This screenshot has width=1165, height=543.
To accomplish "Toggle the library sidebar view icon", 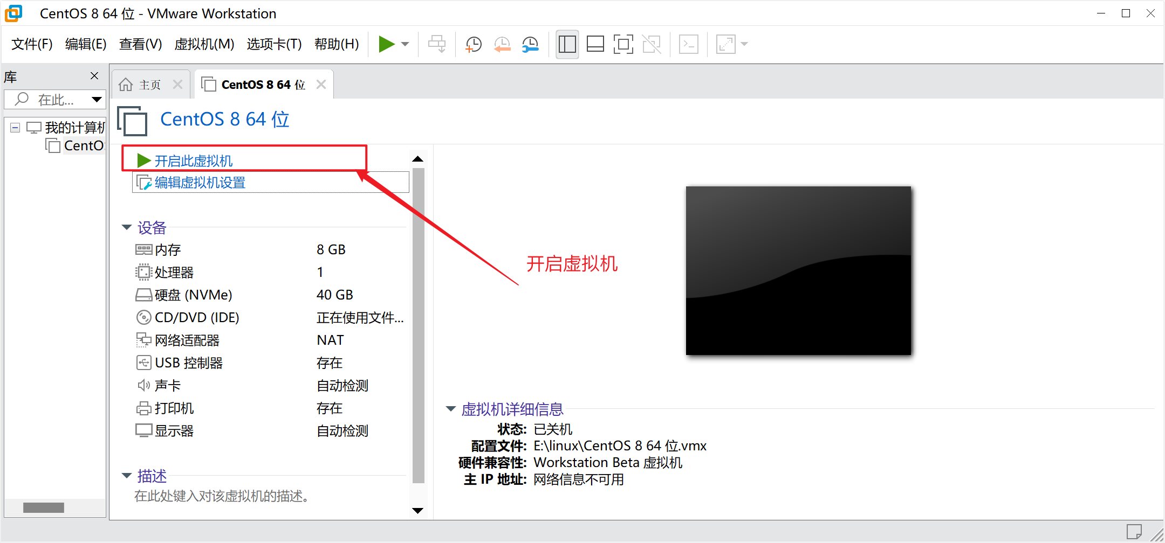I will (x=567, y=44).
